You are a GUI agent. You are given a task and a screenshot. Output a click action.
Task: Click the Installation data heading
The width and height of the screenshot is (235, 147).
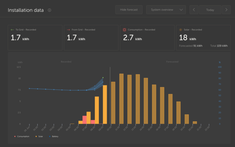point(26,10)
